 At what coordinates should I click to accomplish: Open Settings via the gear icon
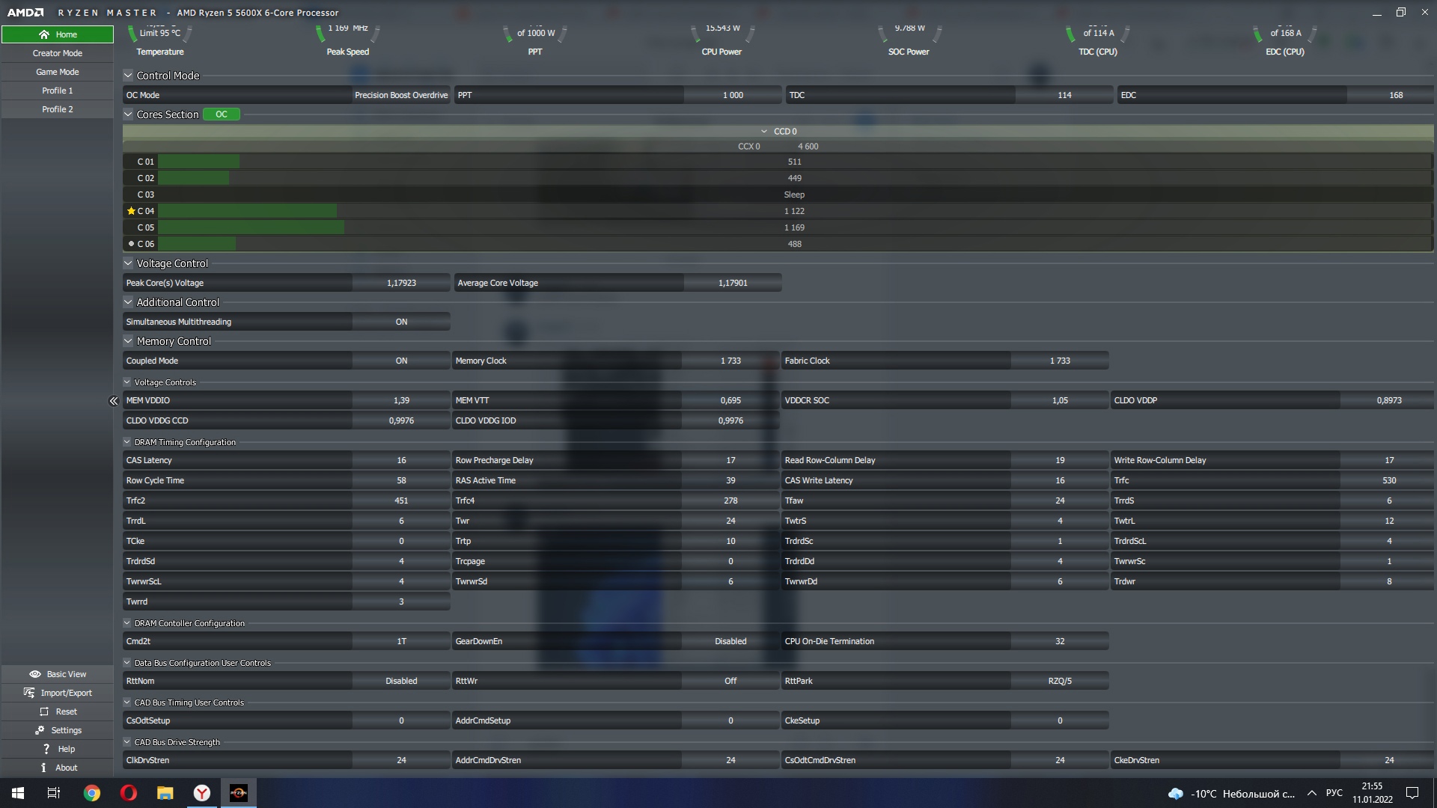point(40,730)
